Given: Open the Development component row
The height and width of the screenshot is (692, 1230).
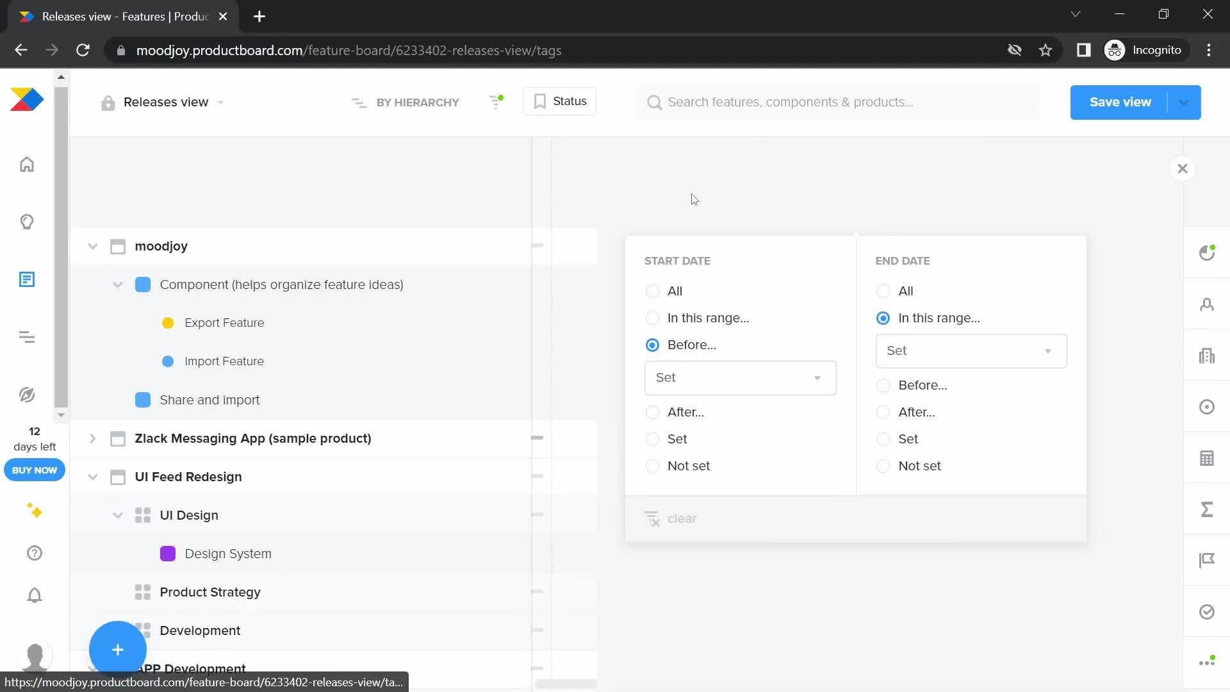Looking at the screenshot, I should (x=200, y=630).
